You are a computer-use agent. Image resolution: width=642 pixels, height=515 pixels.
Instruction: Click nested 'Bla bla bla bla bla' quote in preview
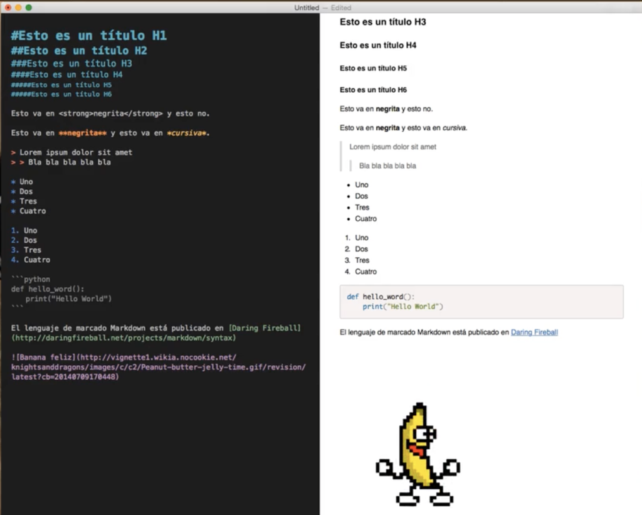point(387,166)
